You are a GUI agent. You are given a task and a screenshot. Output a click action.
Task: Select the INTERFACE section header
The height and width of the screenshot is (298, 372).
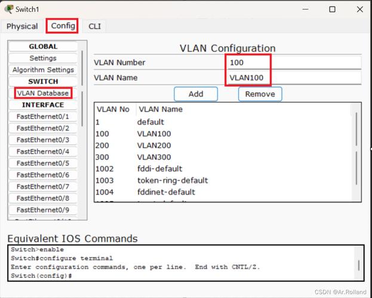pyautogui.click(x=43, y=105)
